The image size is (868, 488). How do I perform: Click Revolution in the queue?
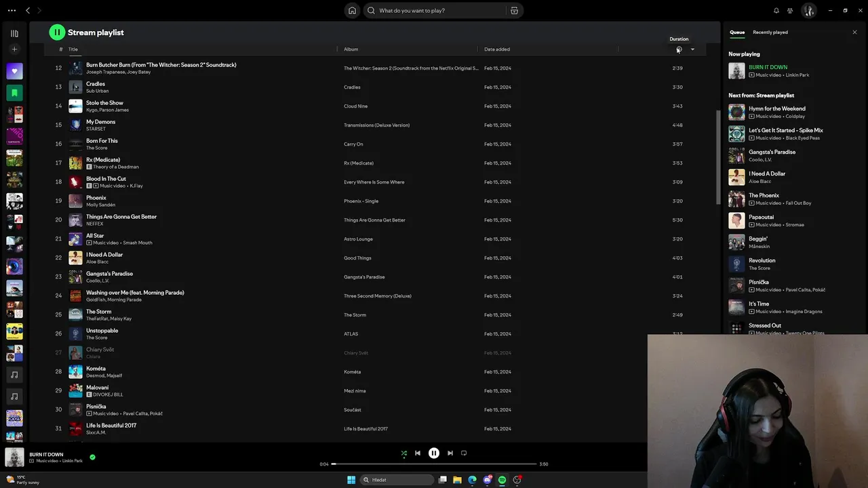(x=762, y=260)
